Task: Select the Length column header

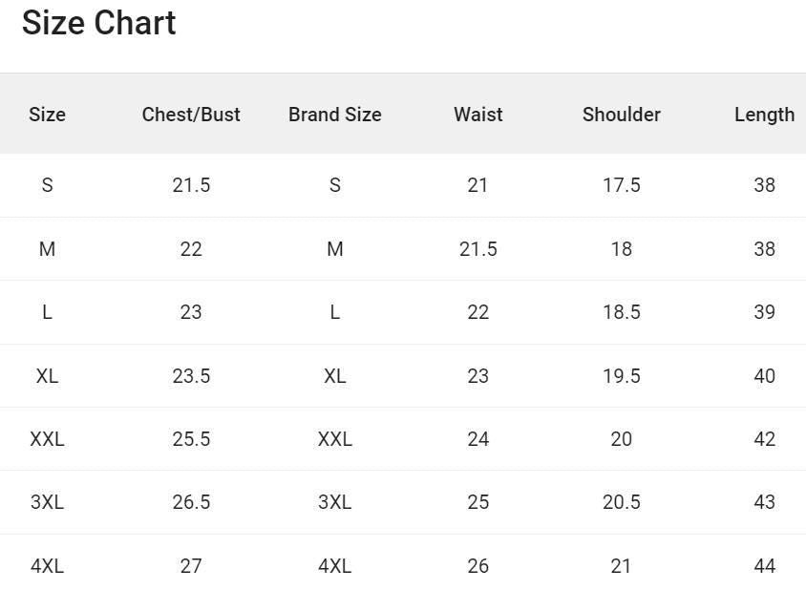Action: coord(764,115)
